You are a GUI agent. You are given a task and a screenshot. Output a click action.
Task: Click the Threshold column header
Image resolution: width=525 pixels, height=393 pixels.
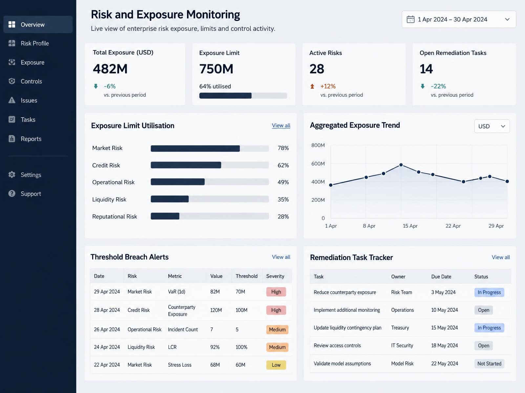tap(246, 276)
